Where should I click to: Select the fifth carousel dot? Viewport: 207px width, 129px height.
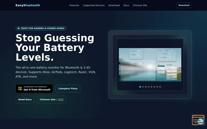point(151,87)
